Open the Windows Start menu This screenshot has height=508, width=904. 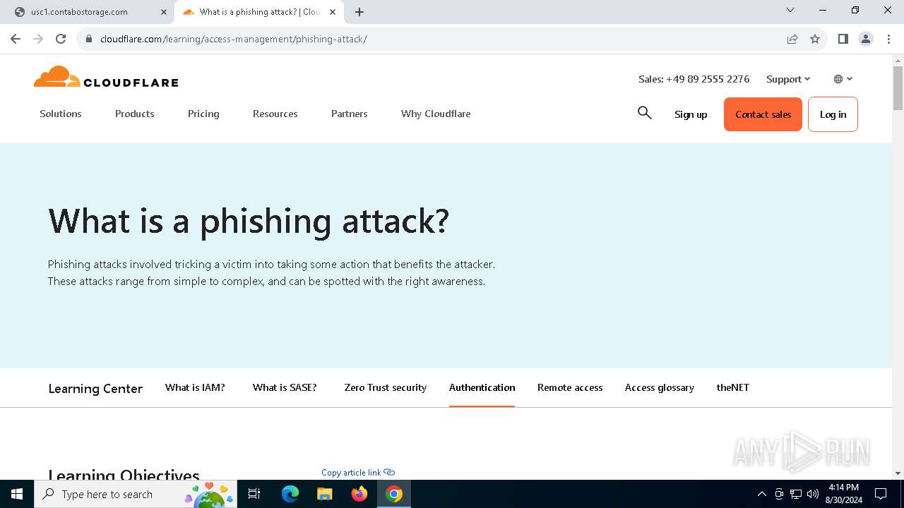point(17,494)
